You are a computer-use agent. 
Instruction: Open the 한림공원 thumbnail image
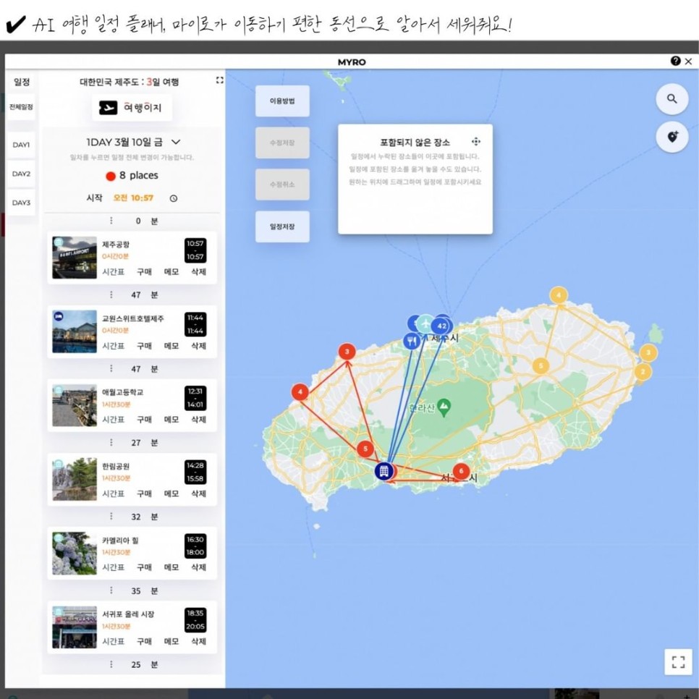coord(75,479)
